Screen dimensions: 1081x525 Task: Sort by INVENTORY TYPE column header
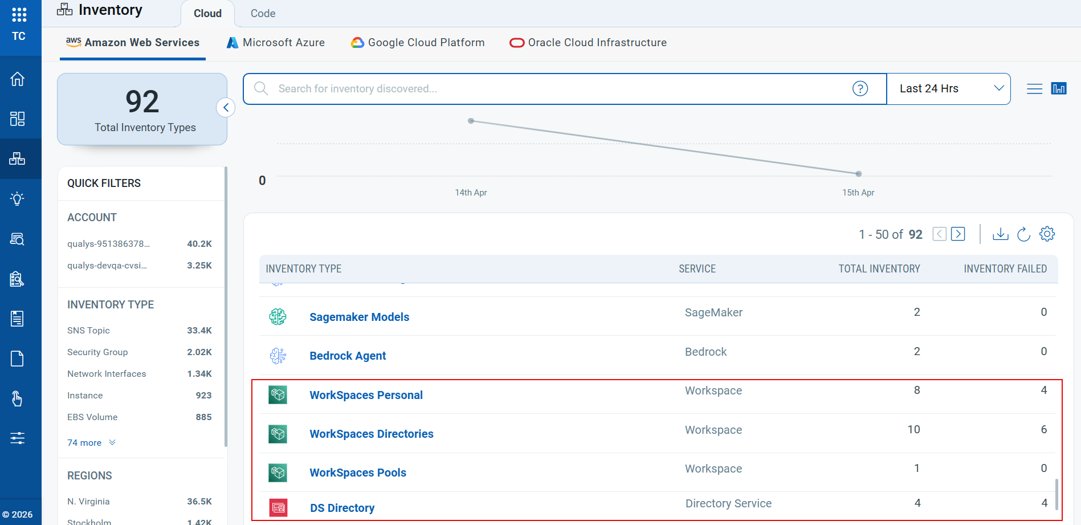[x=303, y=268]
